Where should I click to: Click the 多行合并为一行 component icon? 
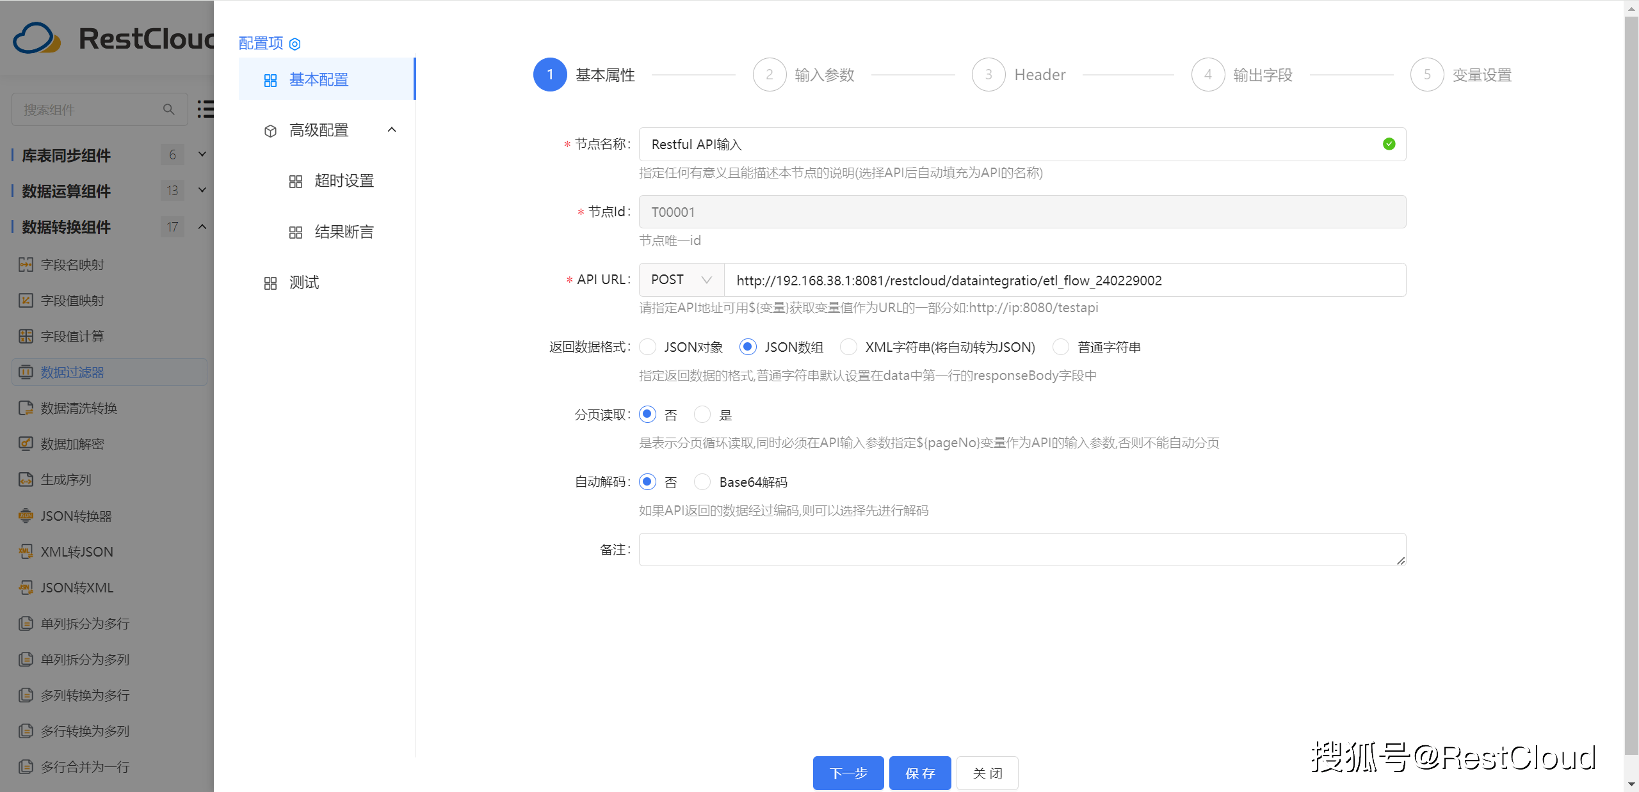click(x=26, y=766)
